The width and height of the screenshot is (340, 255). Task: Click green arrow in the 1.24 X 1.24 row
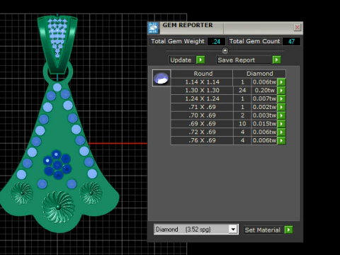click(281, 98)
